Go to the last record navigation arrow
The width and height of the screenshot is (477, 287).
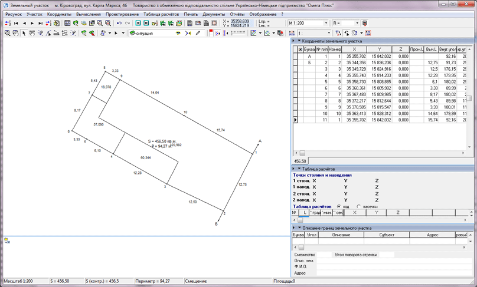tap(40, 24)
